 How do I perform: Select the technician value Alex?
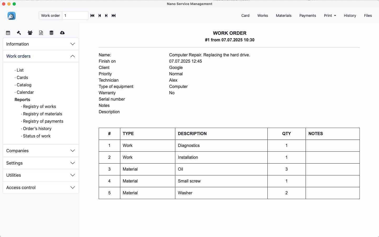[173, 80]
